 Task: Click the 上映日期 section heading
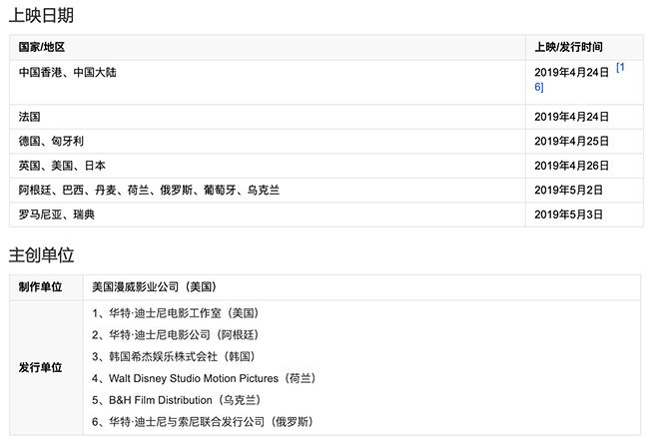pyautogui.click(x=41, y=15)
